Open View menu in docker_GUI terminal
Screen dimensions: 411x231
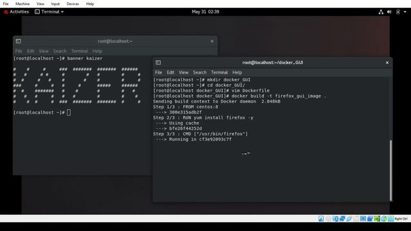click(x=184, y=73)
